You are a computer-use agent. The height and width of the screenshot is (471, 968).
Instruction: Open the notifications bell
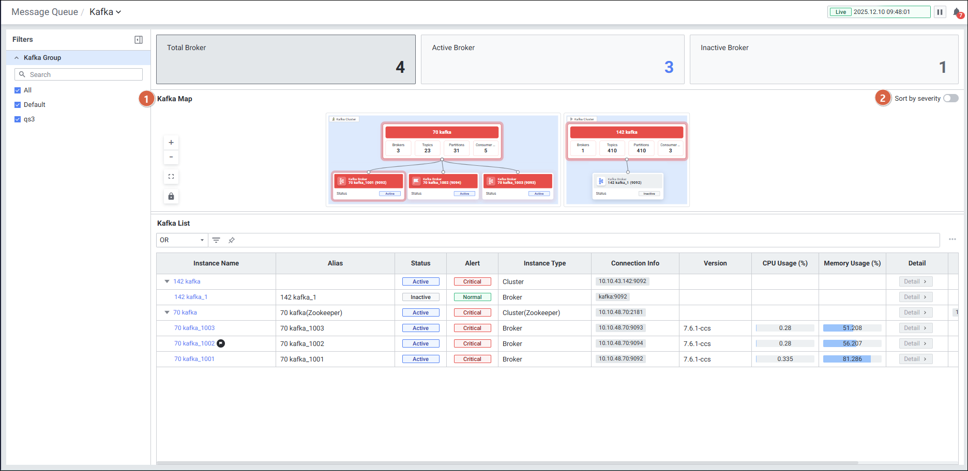(x=957, y=12)
